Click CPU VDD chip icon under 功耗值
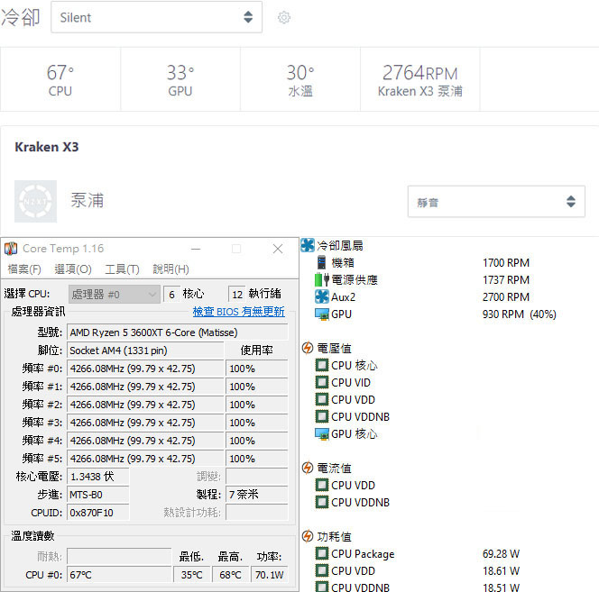 click(x=322, y=570)
